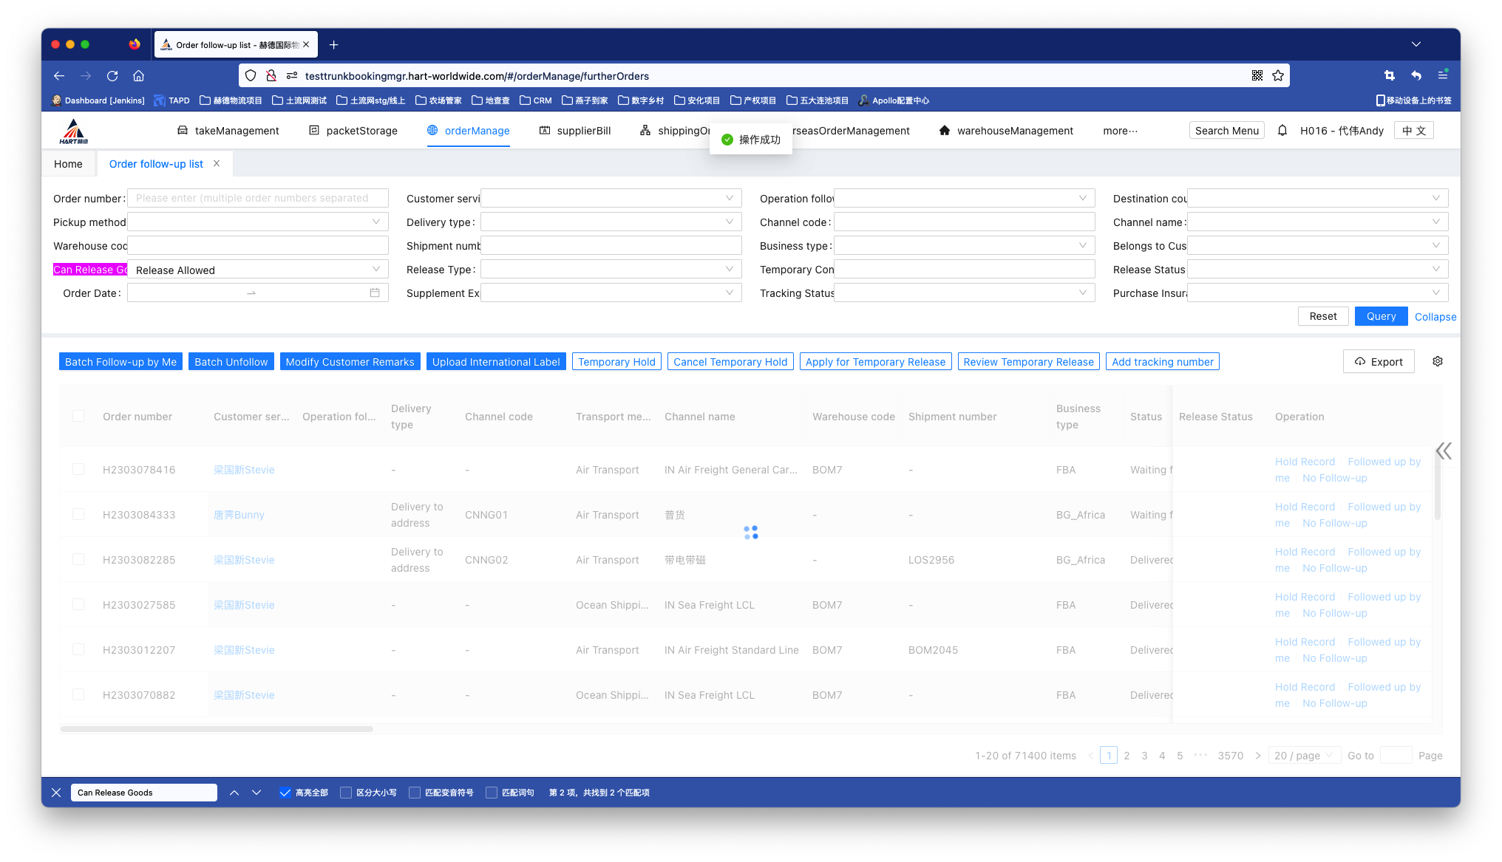The image size is (1502, 862).
Task: Click the notification bell icon
Action: [x=1282, y=131]
